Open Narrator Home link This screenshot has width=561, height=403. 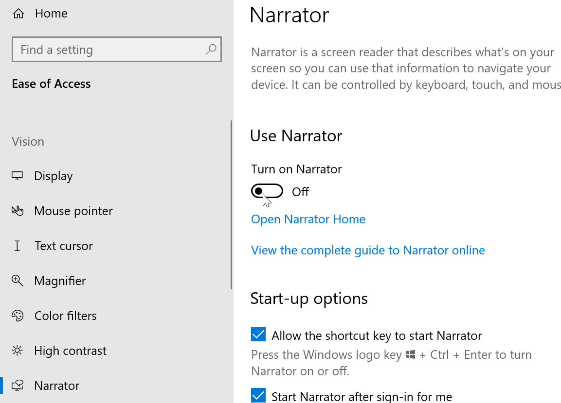click(308, 219)
